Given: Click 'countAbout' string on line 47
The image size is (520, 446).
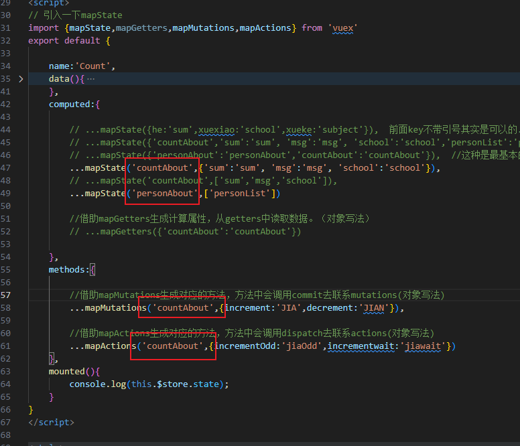Looking at the screenshot, I should (x=162, y=168).
